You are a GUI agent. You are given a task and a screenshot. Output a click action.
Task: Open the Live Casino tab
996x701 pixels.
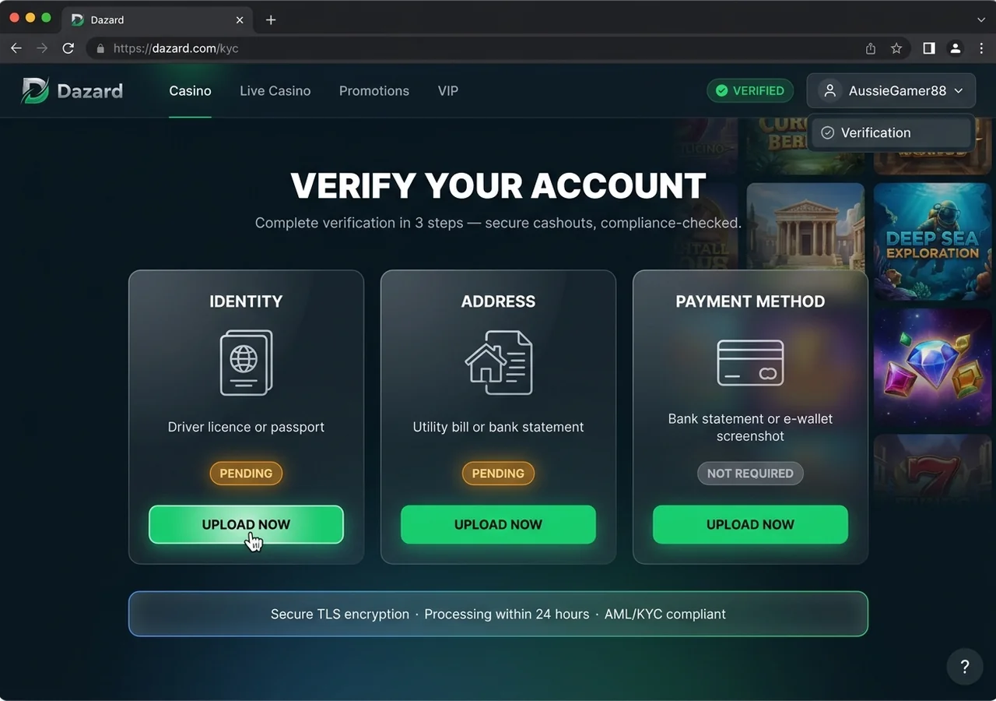click(275, 91)
